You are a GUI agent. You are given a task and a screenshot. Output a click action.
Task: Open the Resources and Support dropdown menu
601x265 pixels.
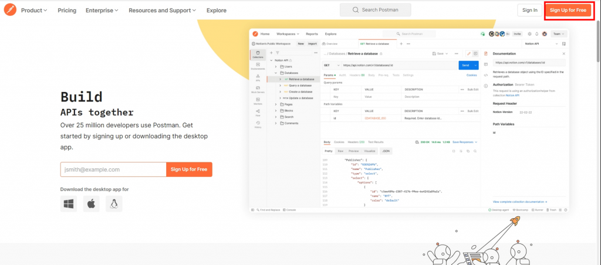(163, 11)
